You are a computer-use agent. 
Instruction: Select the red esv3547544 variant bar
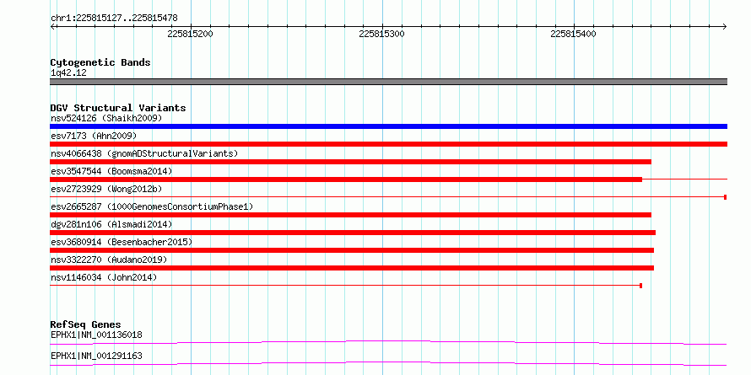pos(346,179)
